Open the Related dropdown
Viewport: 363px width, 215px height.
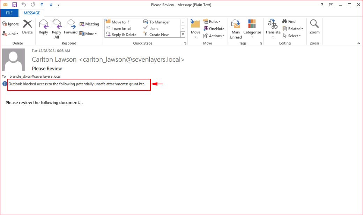(293, 29)
